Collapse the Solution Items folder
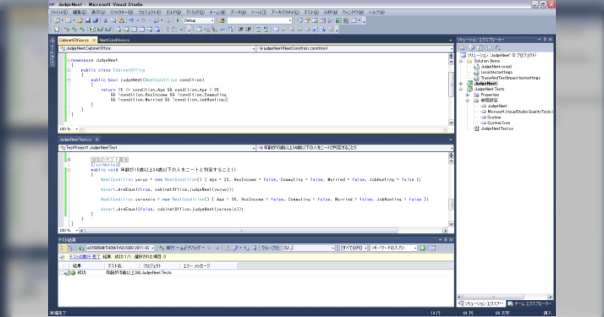The width and height of the screenshot is (604, 317). pos(461,61)
